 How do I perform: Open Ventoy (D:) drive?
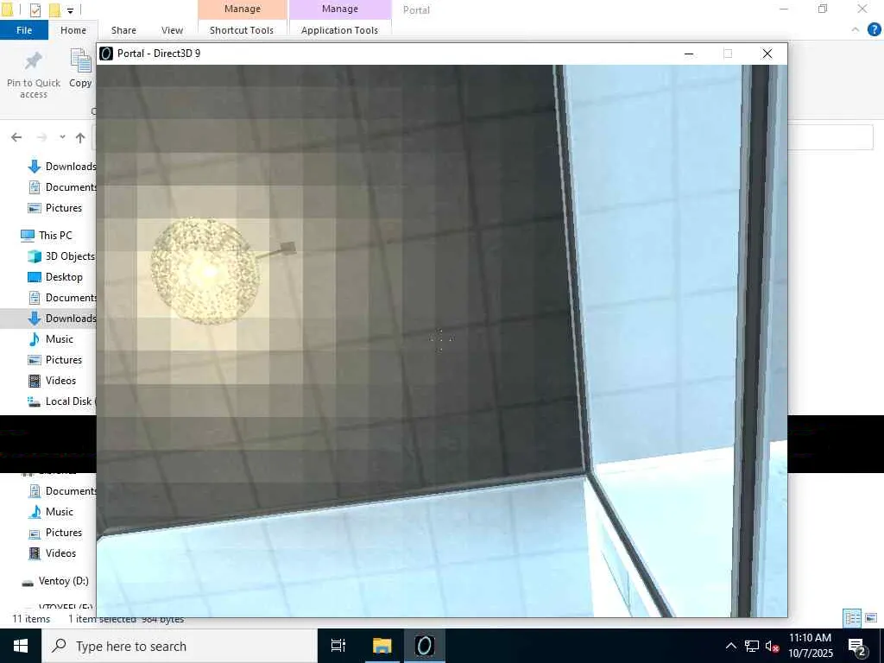pos(54,581)
